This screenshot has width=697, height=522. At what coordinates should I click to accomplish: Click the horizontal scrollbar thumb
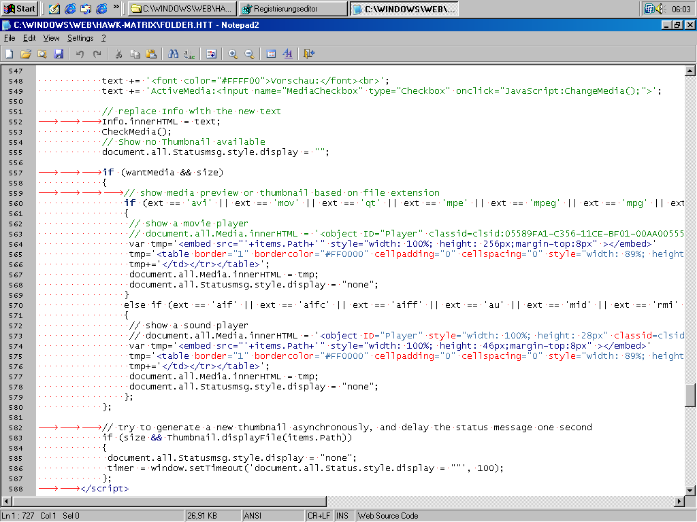point(169,501)
